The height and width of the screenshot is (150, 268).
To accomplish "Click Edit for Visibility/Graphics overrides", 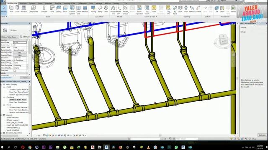I will (20, 52).
